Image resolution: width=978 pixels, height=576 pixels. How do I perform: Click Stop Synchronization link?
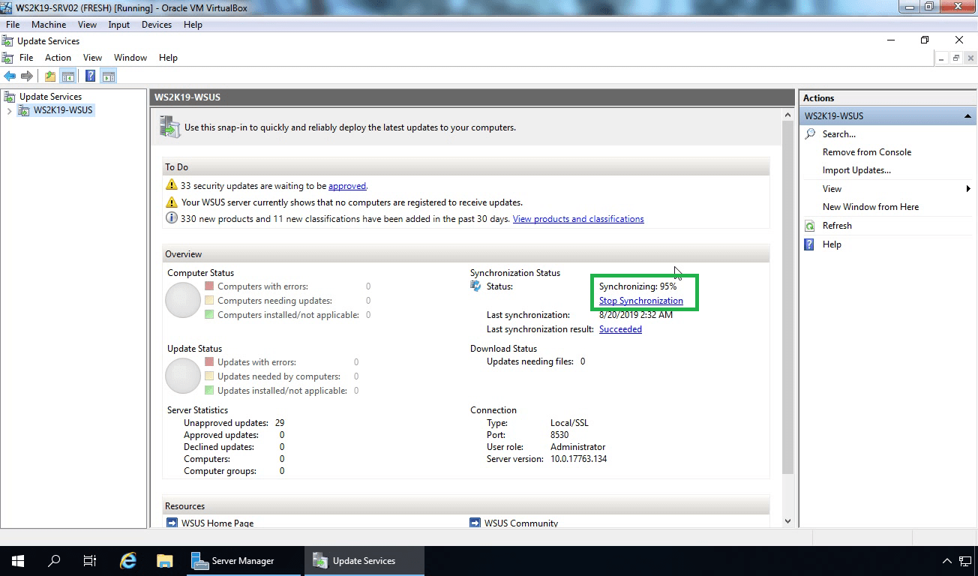pos(641,301)
